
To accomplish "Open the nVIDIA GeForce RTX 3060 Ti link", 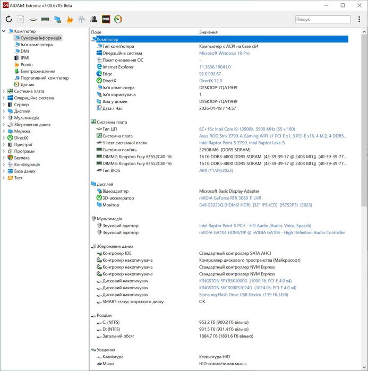I will tap(230, 198).
